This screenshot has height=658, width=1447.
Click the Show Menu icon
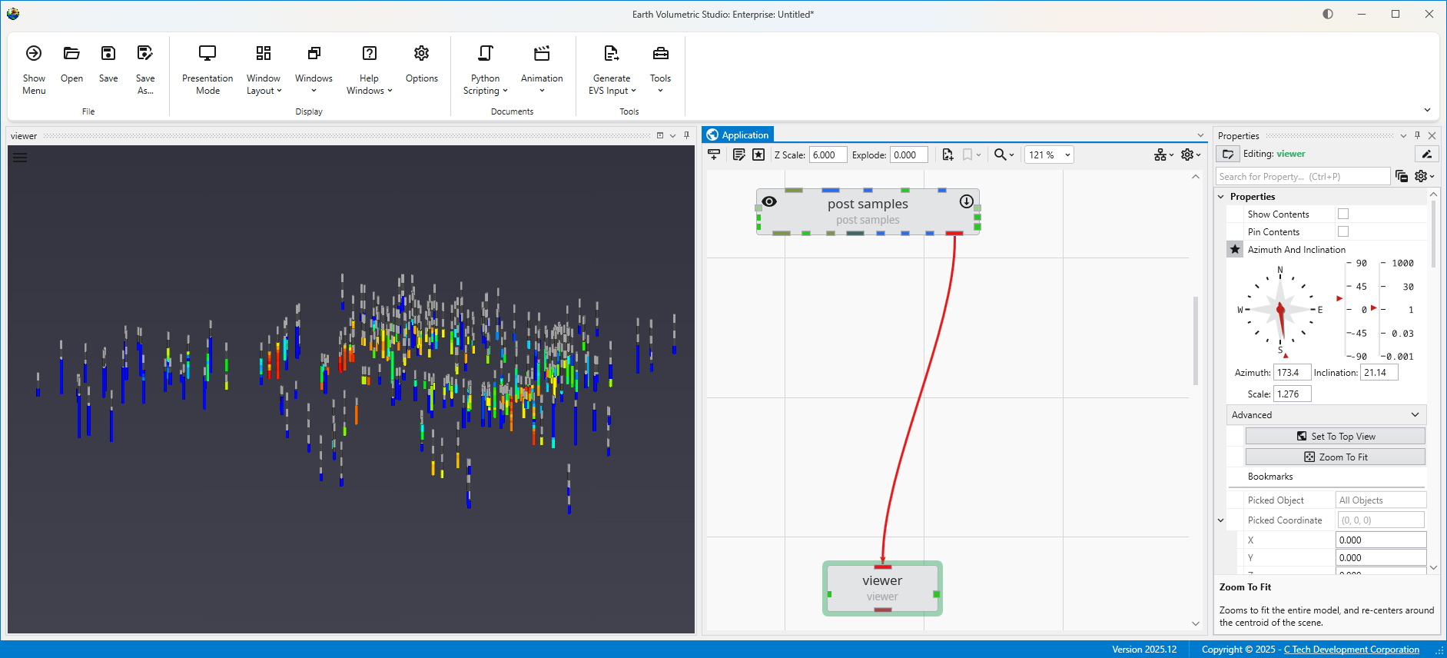pyautogui.click(x=34, y=53)
